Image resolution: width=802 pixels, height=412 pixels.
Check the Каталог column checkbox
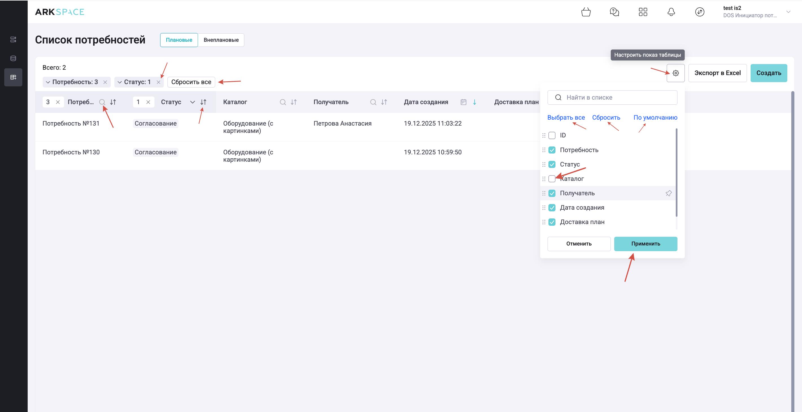point(552,179)
